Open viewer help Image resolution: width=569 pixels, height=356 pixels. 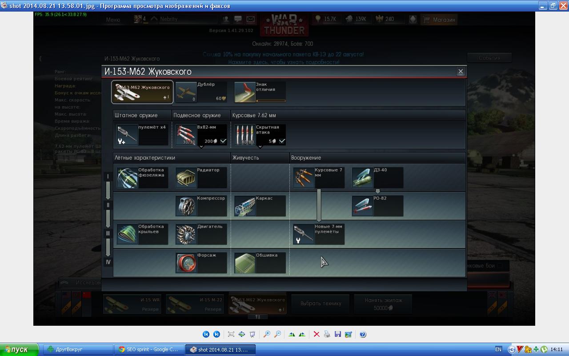363,335
